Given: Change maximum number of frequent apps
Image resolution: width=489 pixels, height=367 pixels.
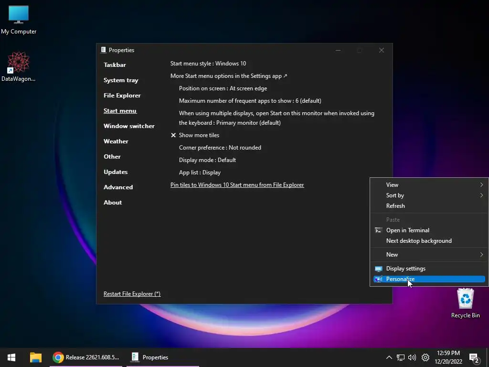Looking at the screenshot, I should (250, 101).
